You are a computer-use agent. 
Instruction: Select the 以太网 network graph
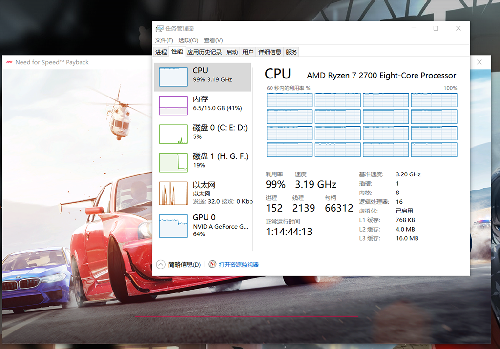click(x=173, y=194)
